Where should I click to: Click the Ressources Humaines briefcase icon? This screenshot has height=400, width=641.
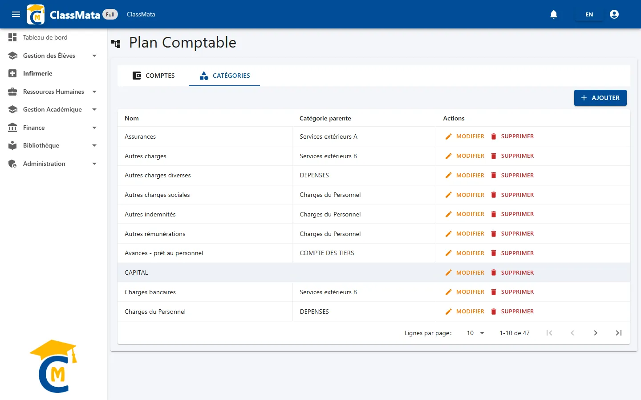12,92
